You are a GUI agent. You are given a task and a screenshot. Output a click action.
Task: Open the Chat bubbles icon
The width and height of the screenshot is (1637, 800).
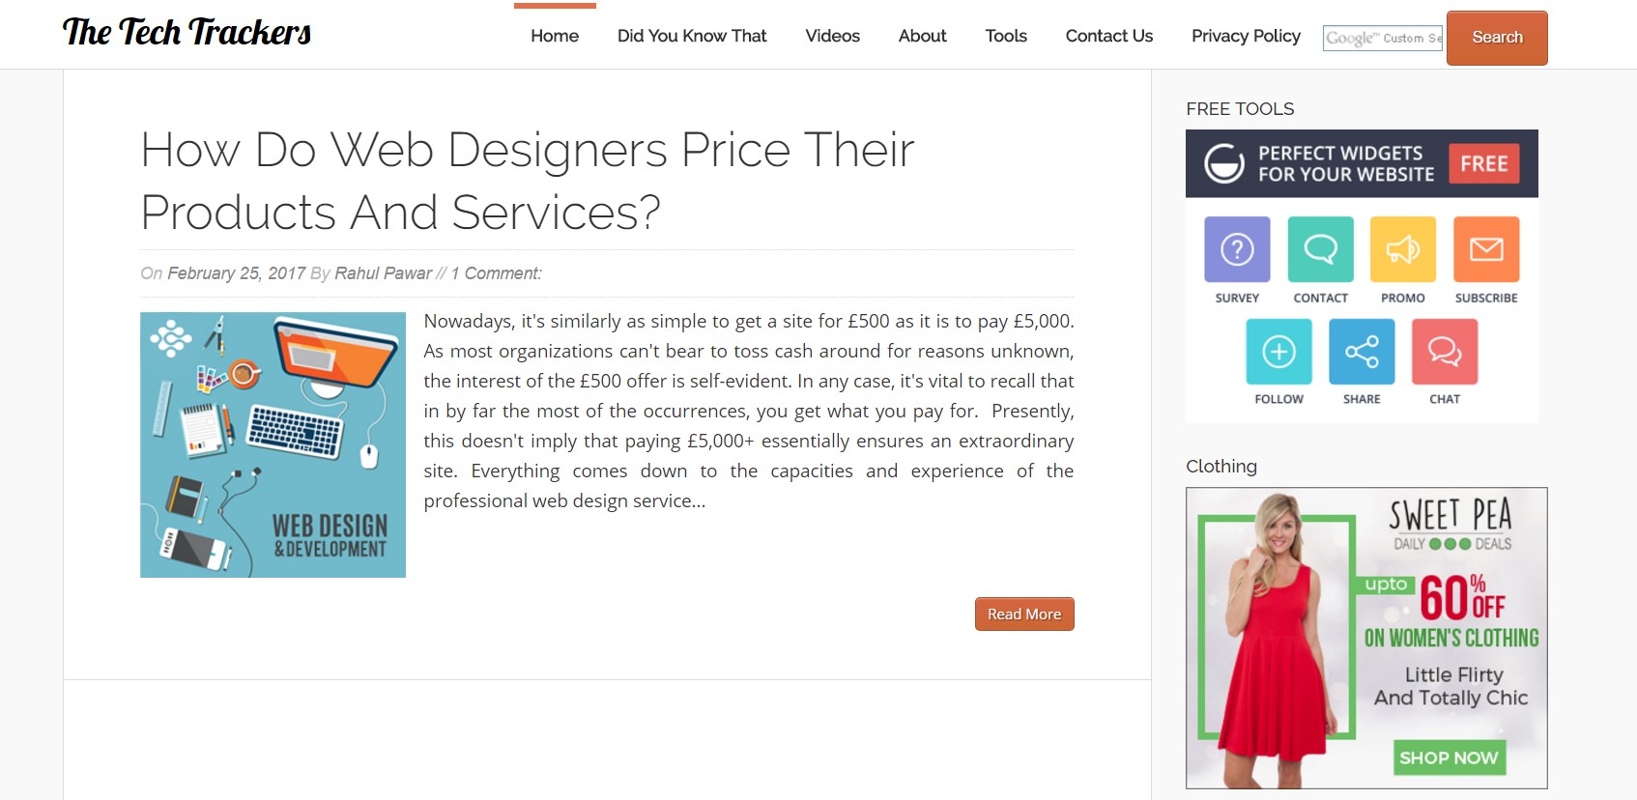pyautogui.click(x=1445, y=352)
